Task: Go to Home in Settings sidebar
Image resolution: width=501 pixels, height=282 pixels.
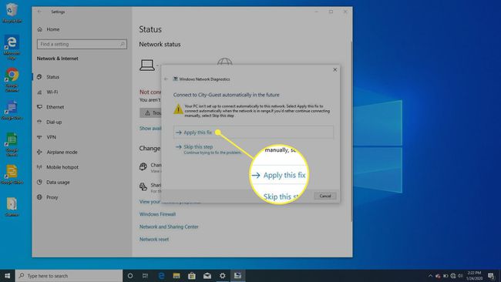Action: pos(49,29)
